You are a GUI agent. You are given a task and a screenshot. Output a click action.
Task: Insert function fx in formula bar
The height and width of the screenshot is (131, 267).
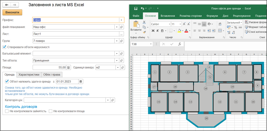coord(179,44)
